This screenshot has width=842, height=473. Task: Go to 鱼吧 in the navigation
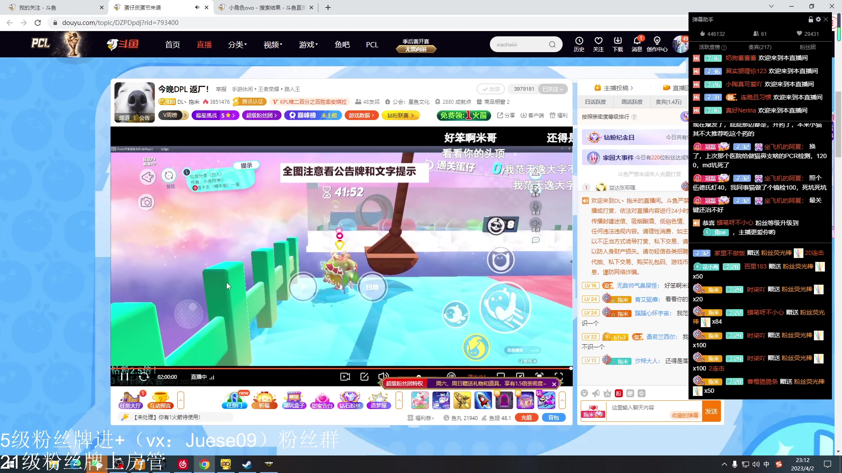click(342, 44)
